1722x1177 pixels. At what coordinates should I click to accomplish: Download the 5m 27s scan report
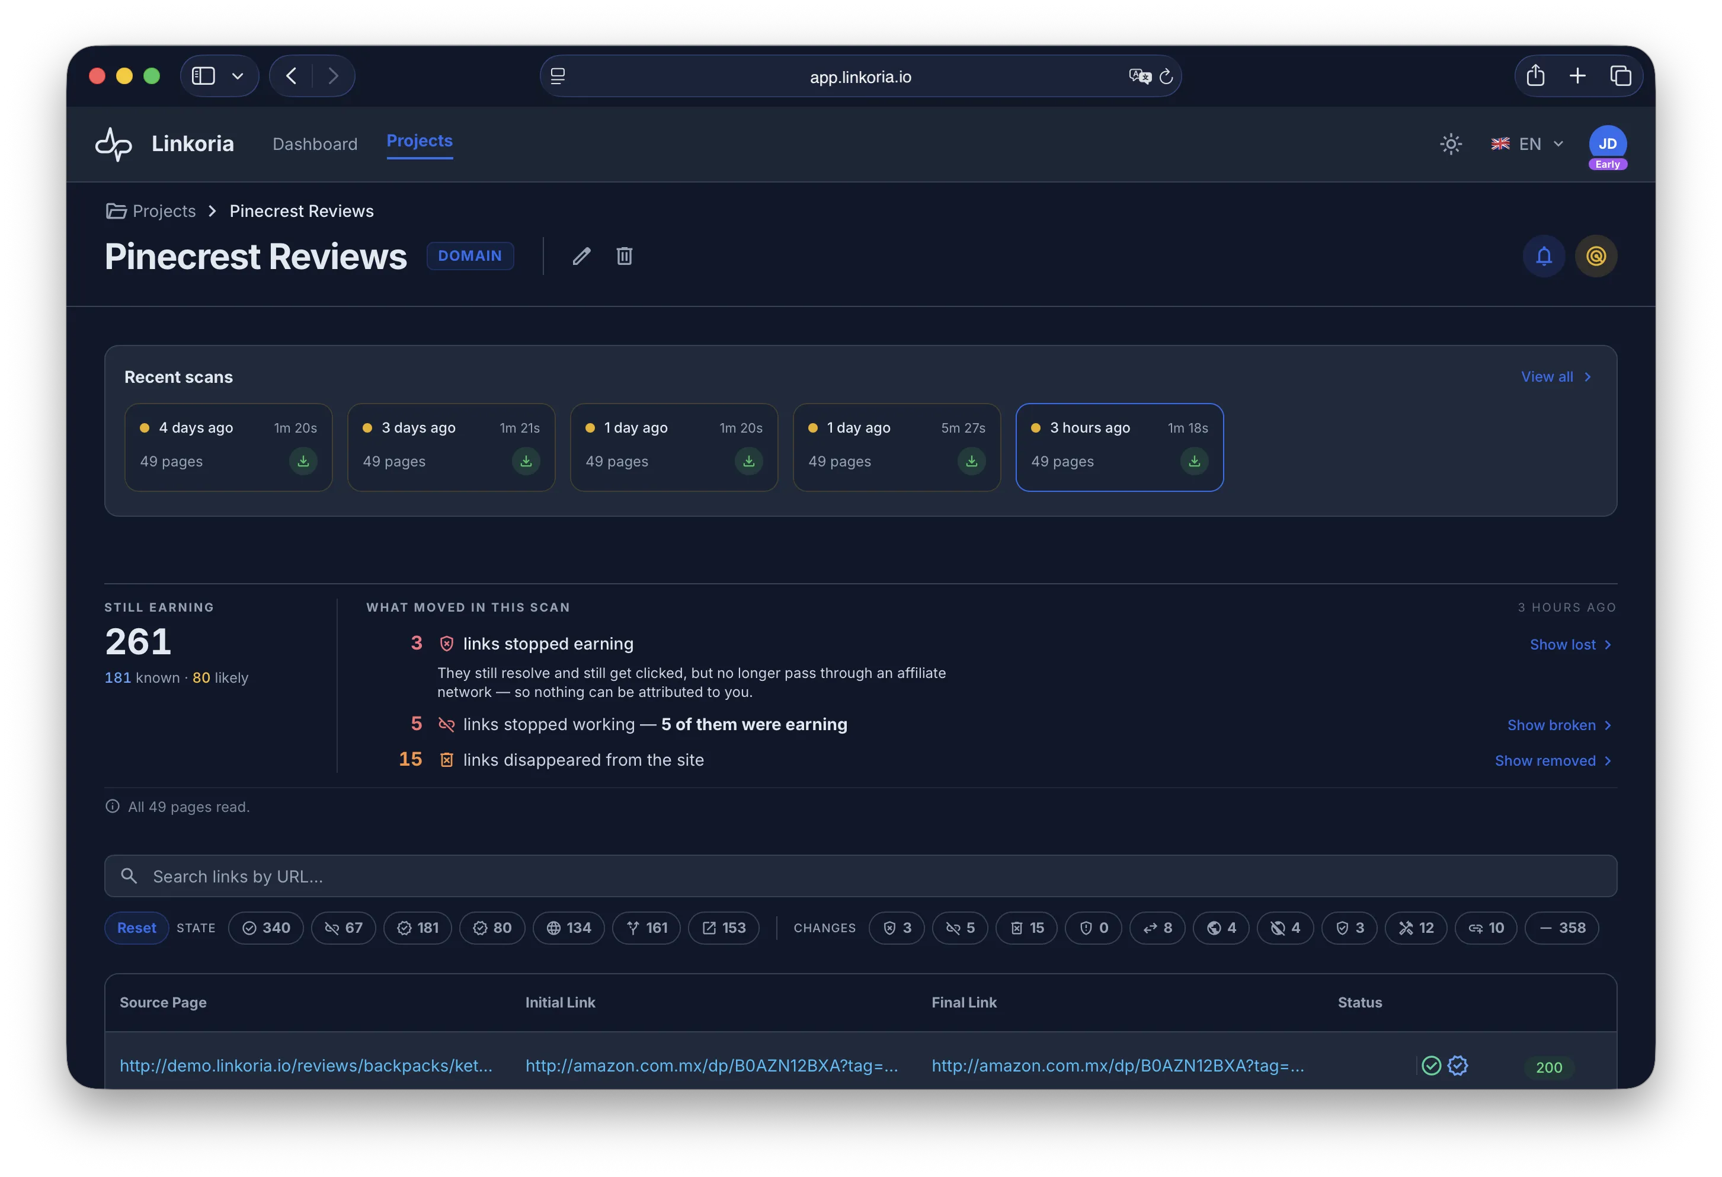pos(971,461)
